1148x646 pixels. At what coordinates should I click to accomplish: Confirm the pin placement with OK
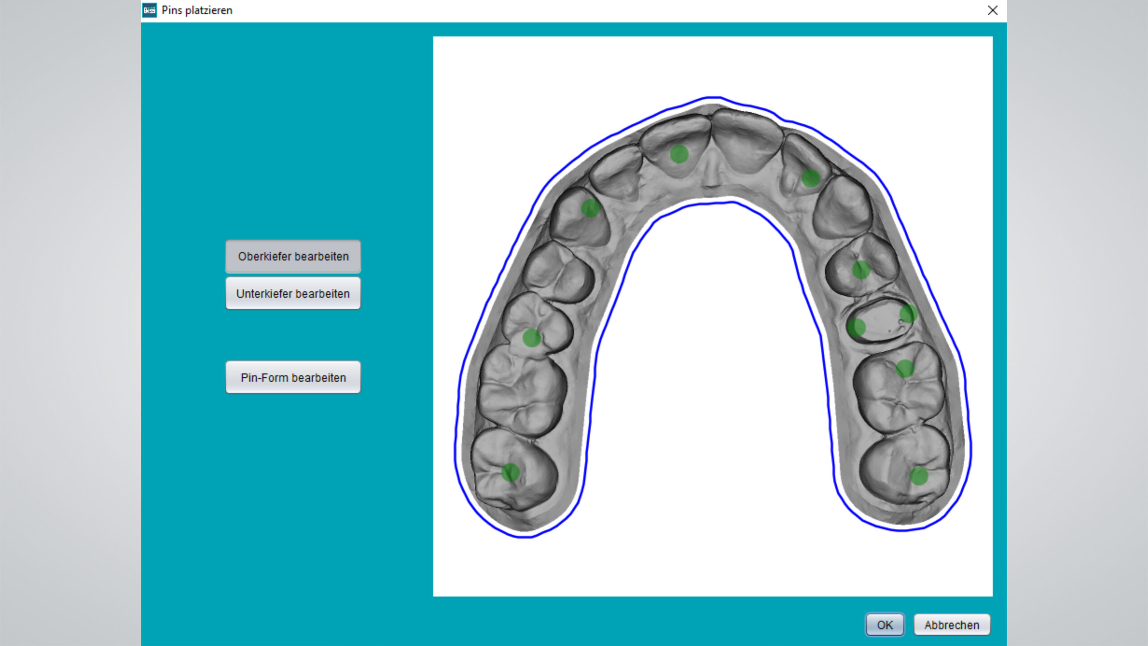point(884,624)
